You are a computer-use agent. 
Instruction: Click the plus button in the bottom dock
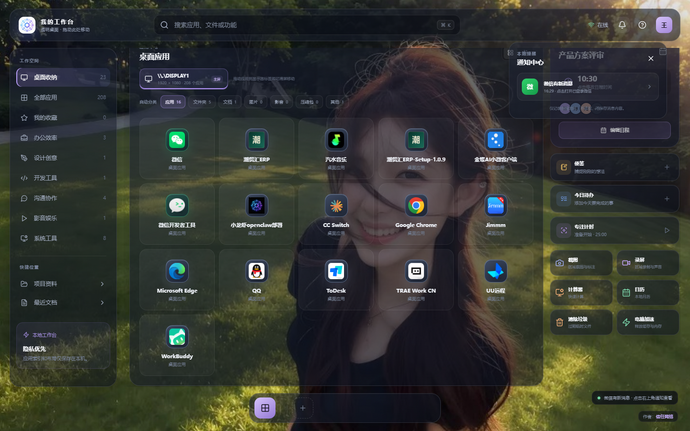click(303, 408)
